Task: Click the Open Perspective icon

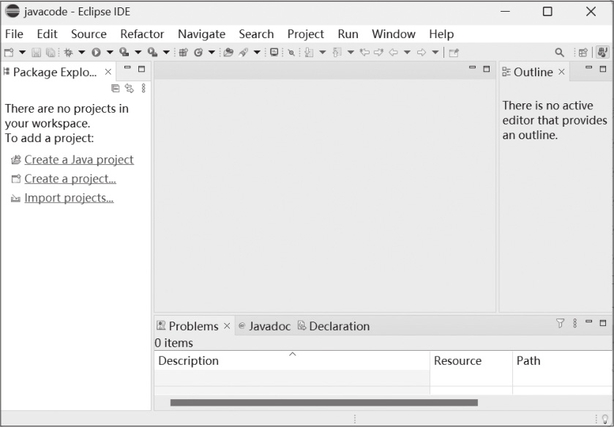Action: tap(583, 52)
